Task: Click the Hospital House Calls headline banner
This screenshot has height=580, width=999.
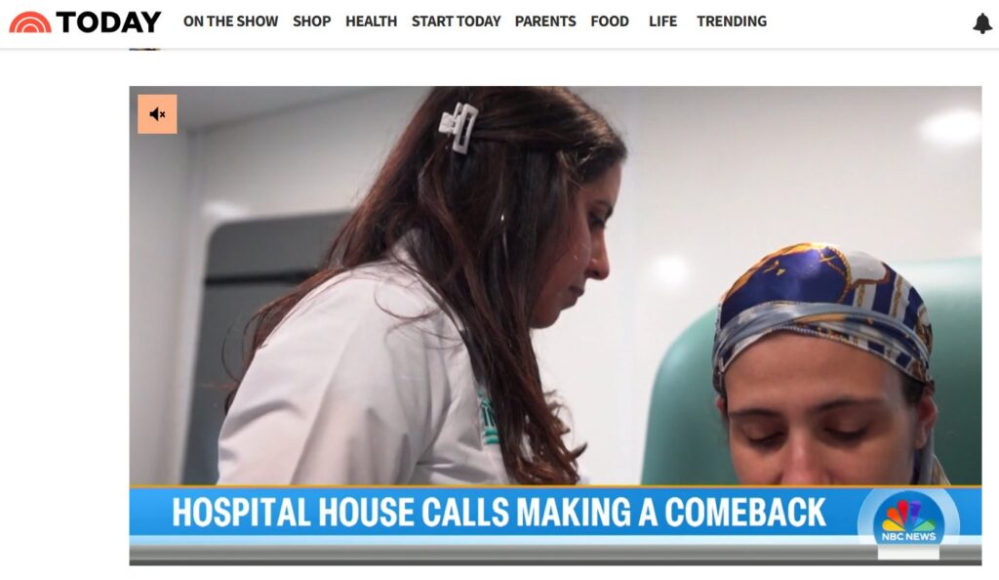Action: (x=499, y=513)
